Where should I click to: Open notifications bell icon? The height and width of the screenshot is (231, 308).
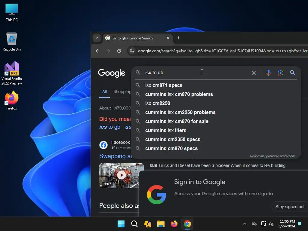click(300, 224)
